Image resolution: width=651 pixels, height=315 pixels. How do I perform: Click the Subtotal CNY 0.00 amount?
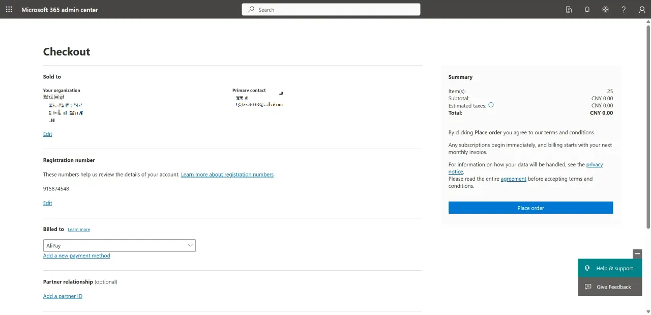click(602, 99)
